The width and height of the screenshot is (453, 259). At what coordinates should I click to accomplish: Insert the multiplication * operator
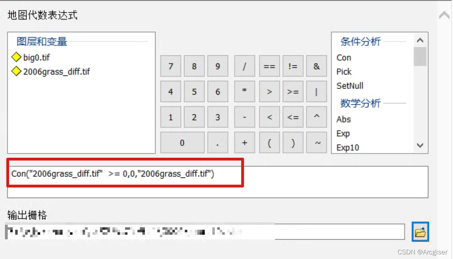coord(245,92)
